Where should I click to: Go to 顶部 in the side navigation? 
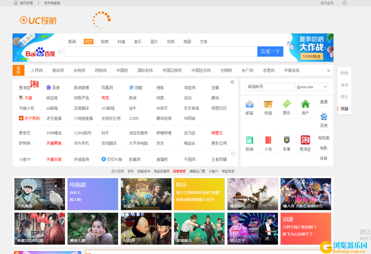pyautogui.click(x=344, y=109)
